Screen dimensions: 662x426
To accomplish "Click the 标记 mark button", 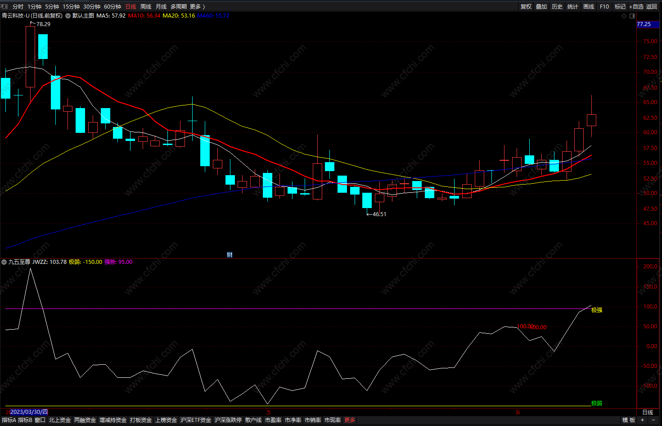I will tap(620, 6).
